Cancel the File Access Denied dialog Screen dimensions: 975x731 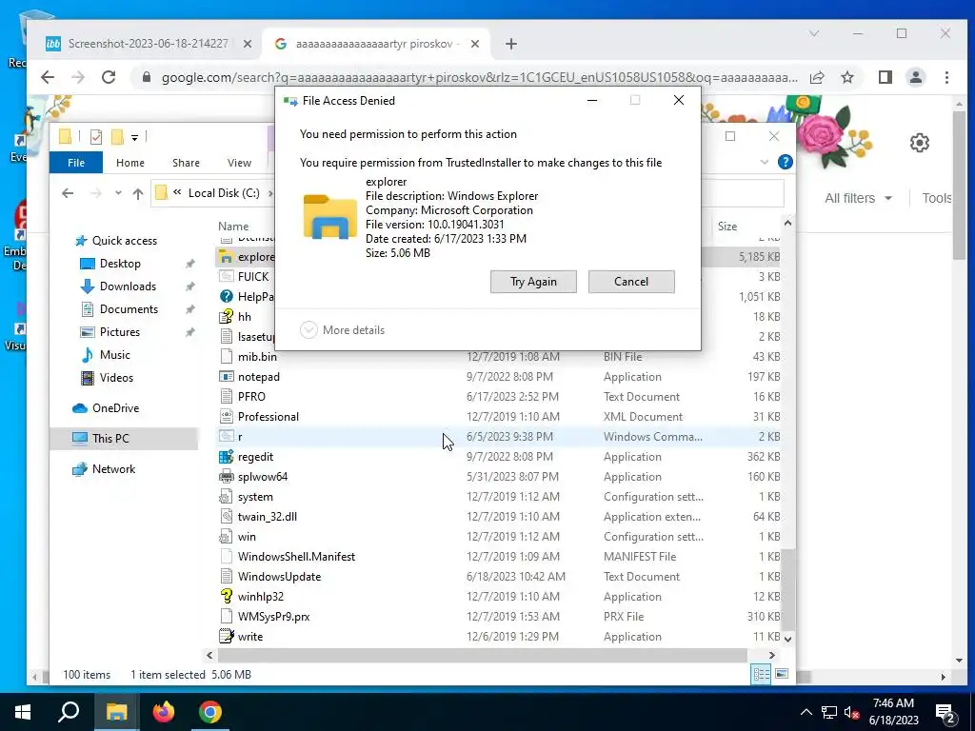click(x=631, y=282)
